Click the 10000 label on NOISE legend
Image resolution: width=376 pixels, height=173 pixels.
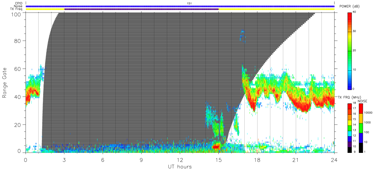[369, 113]
